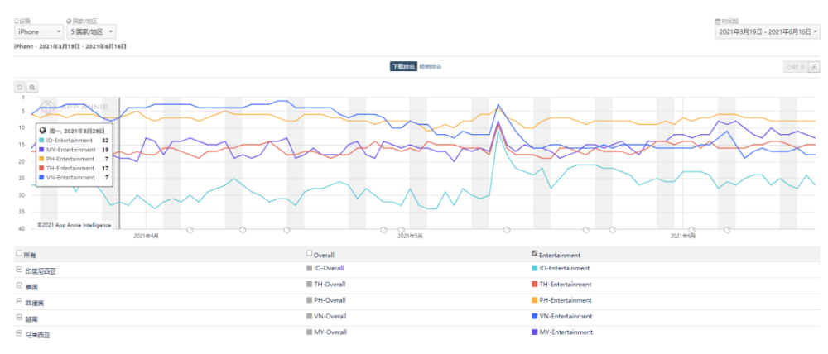Open the 5 国家/地区 dropdown

(x=91, y=31)
